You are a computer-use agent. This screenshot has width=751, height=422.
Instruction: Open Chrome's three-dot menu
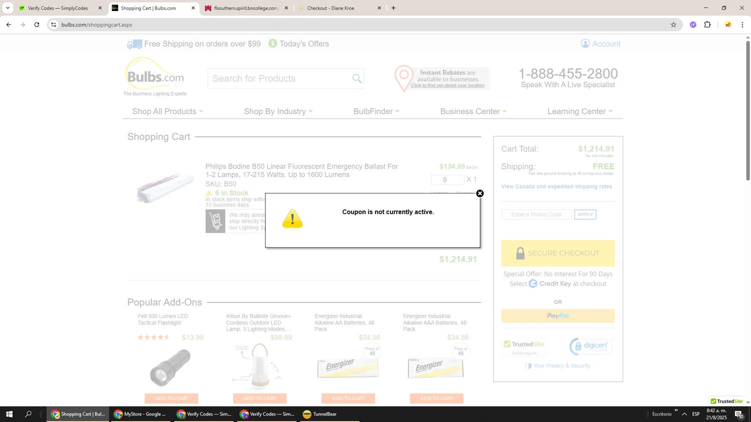pos(742,24)
